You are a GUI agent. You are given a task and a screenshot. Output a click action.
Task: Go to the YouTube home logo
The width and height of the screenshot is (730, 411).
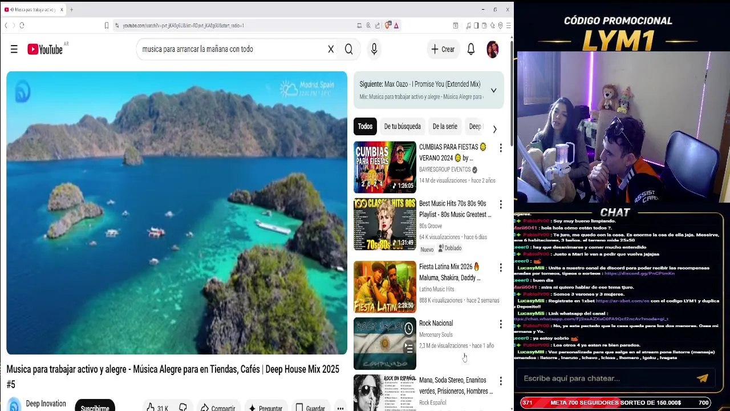click(46, 50)
